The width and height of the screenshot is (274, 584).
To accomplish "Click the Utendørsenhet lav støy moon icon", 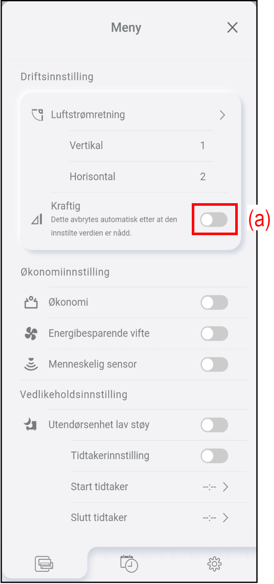I will [x=30, y=425].
